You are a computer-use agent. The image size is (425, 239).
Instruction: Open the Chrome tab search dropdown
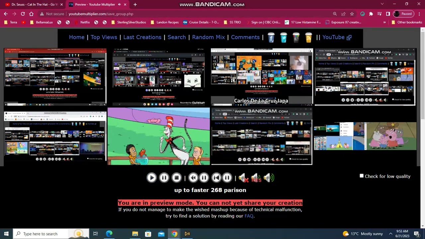[x=382, y=4]
